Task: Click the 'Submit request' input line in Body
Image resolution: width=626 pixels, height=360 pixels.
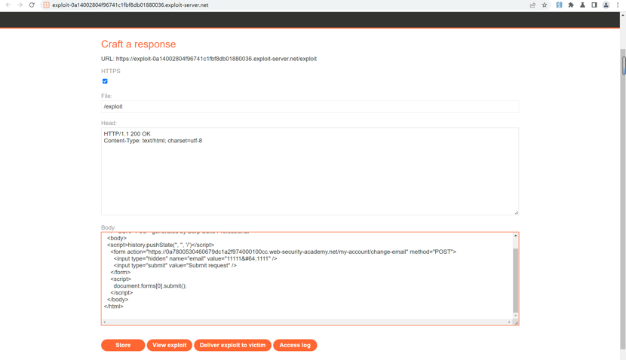Action: [x=175, y=266]
